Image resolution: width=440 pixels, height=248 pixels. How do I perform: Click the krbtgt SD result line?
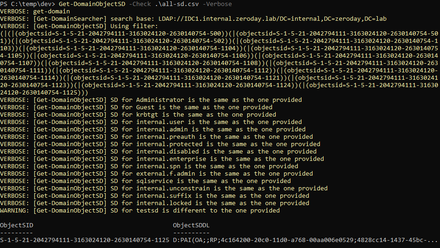coord(138,114)
